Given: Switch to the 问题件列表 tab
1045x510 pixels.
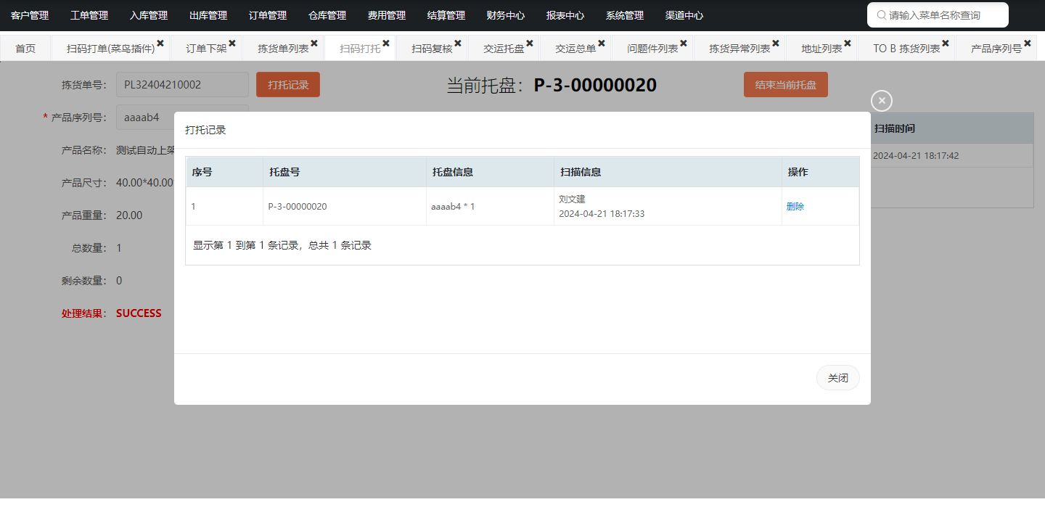Looking at the screenshot, I should coord(652,49).
